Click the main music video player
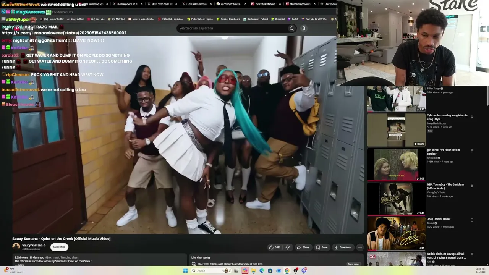The image size is (489, 275). click(188, 135)
